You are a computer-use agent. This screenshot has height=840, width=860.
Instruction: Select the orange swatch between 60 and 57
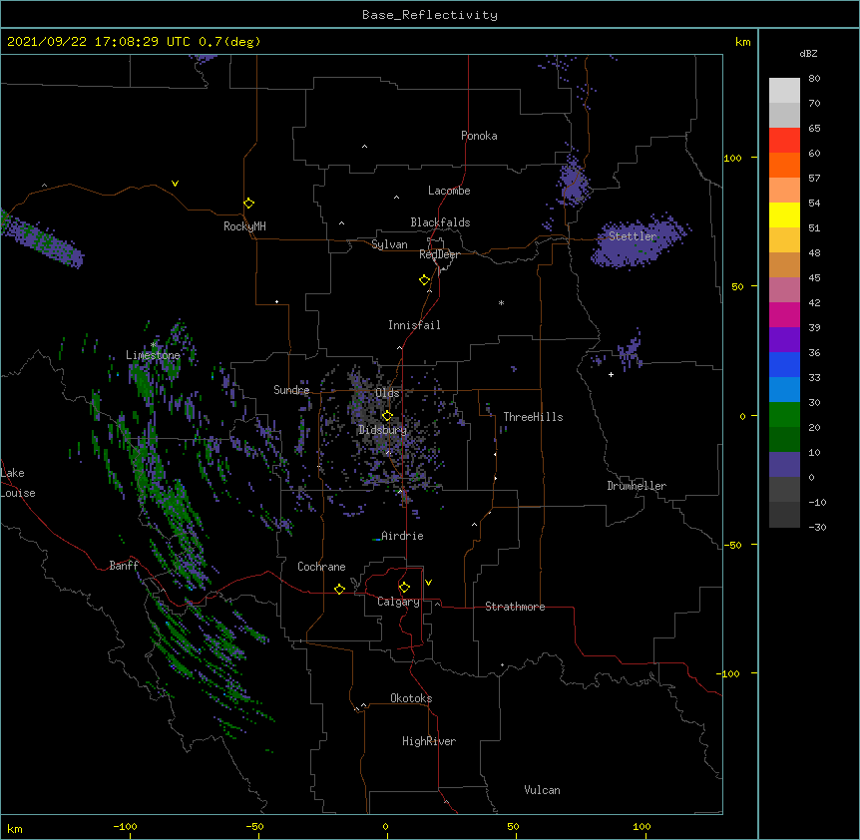point(784,165)
